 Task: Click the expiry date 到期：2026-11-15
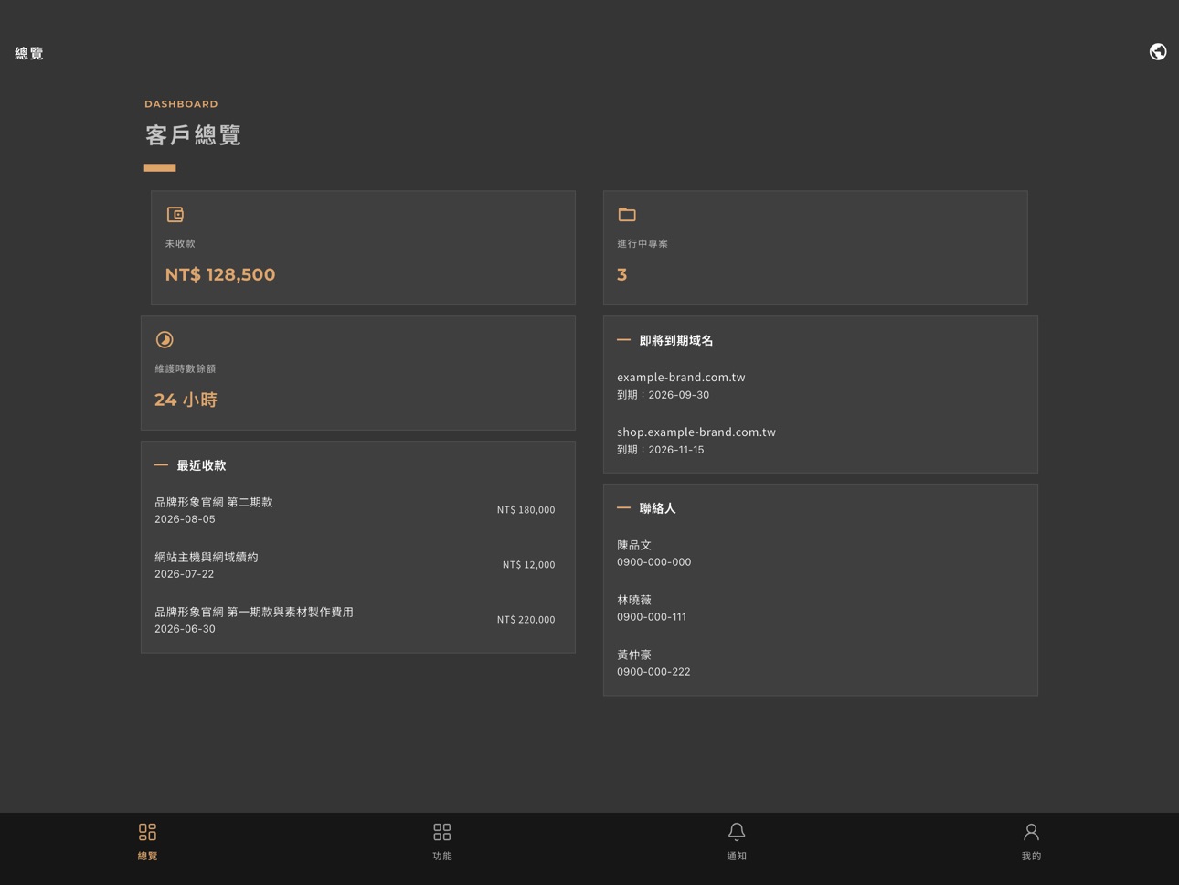click(x=661, y=450)
